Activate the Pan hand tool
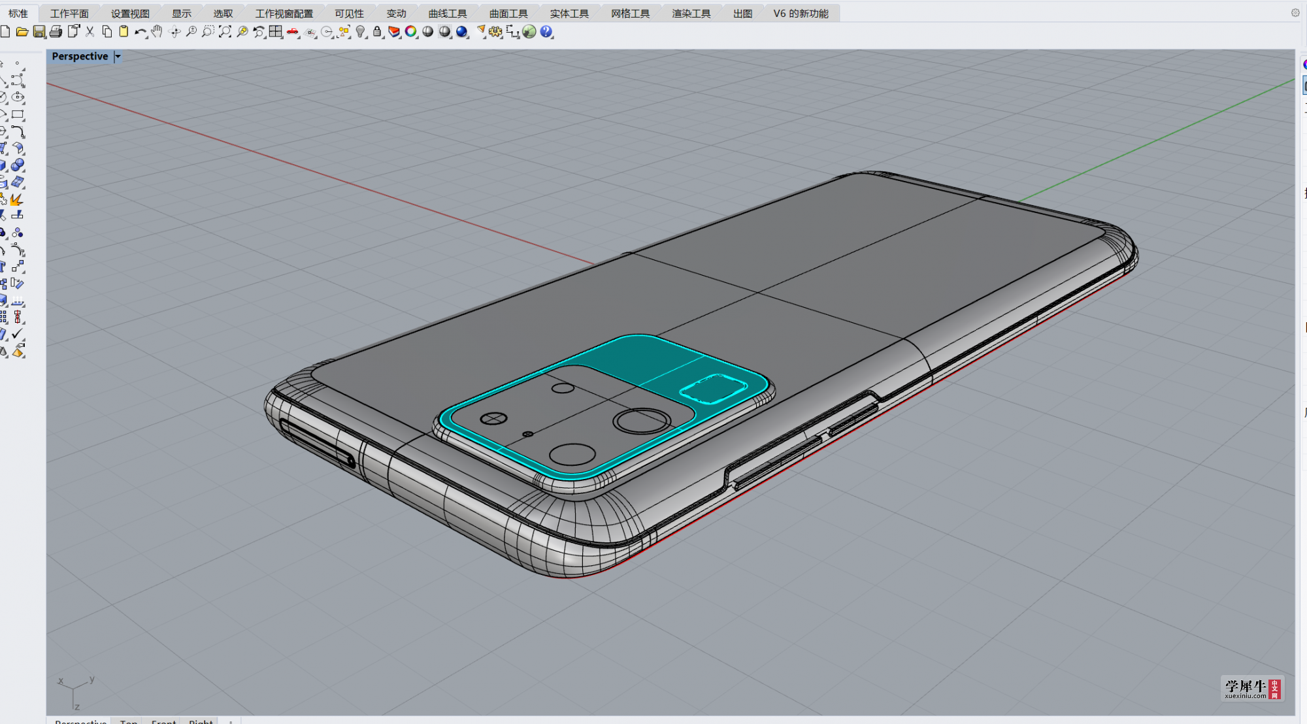The image size is (1307, 724). pyautogui.click(x=157, y=31)
